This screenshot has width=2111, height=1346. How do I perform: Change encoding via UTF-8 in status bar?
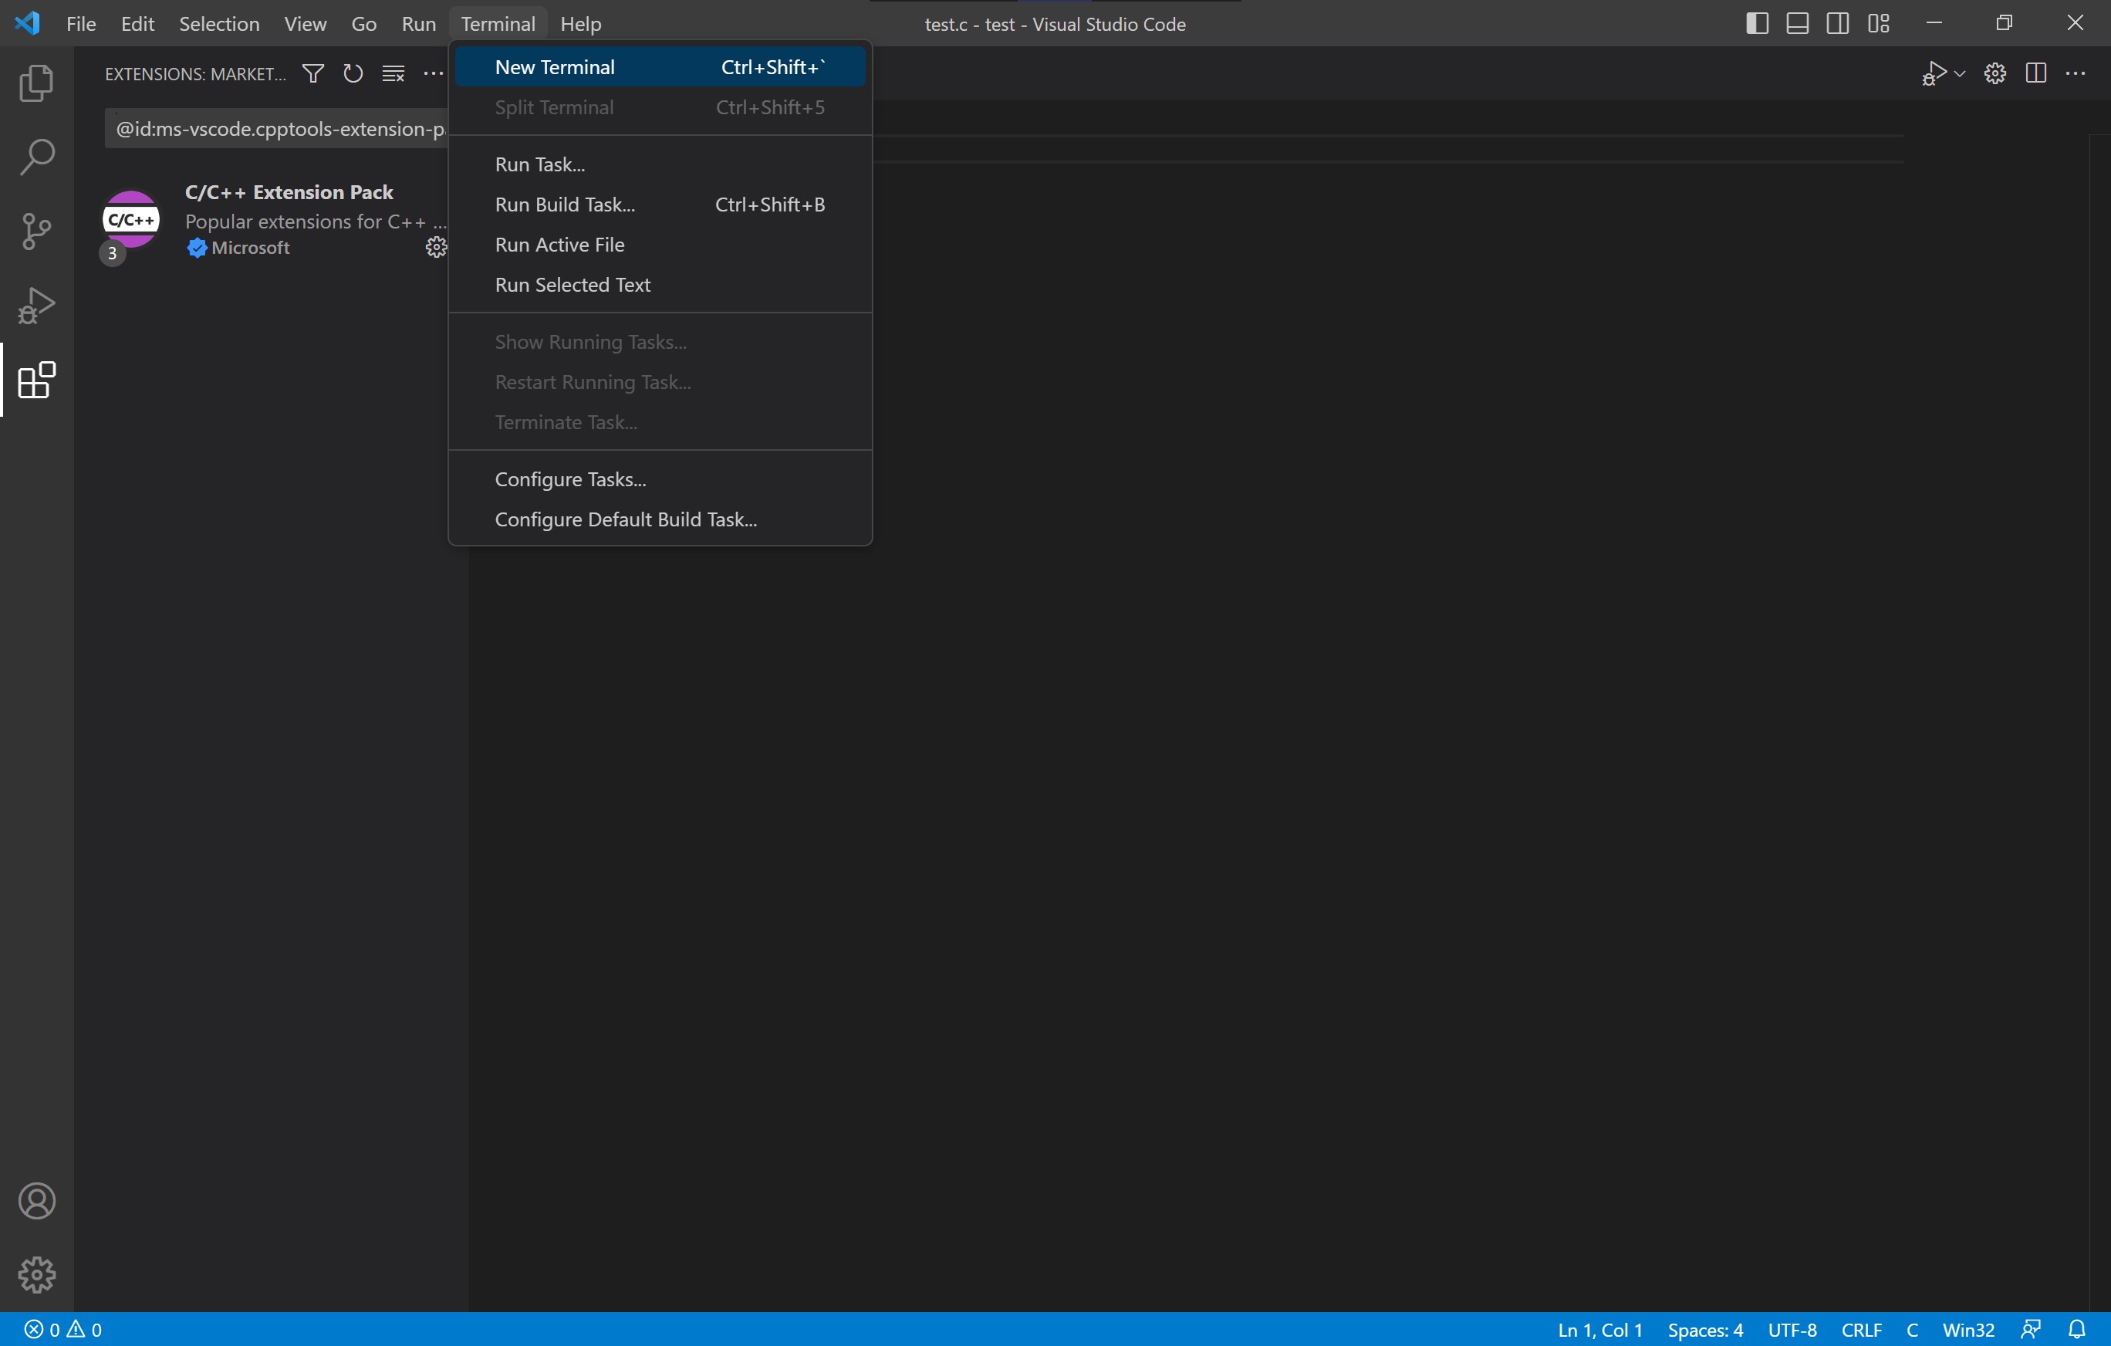point(1792,1329)
